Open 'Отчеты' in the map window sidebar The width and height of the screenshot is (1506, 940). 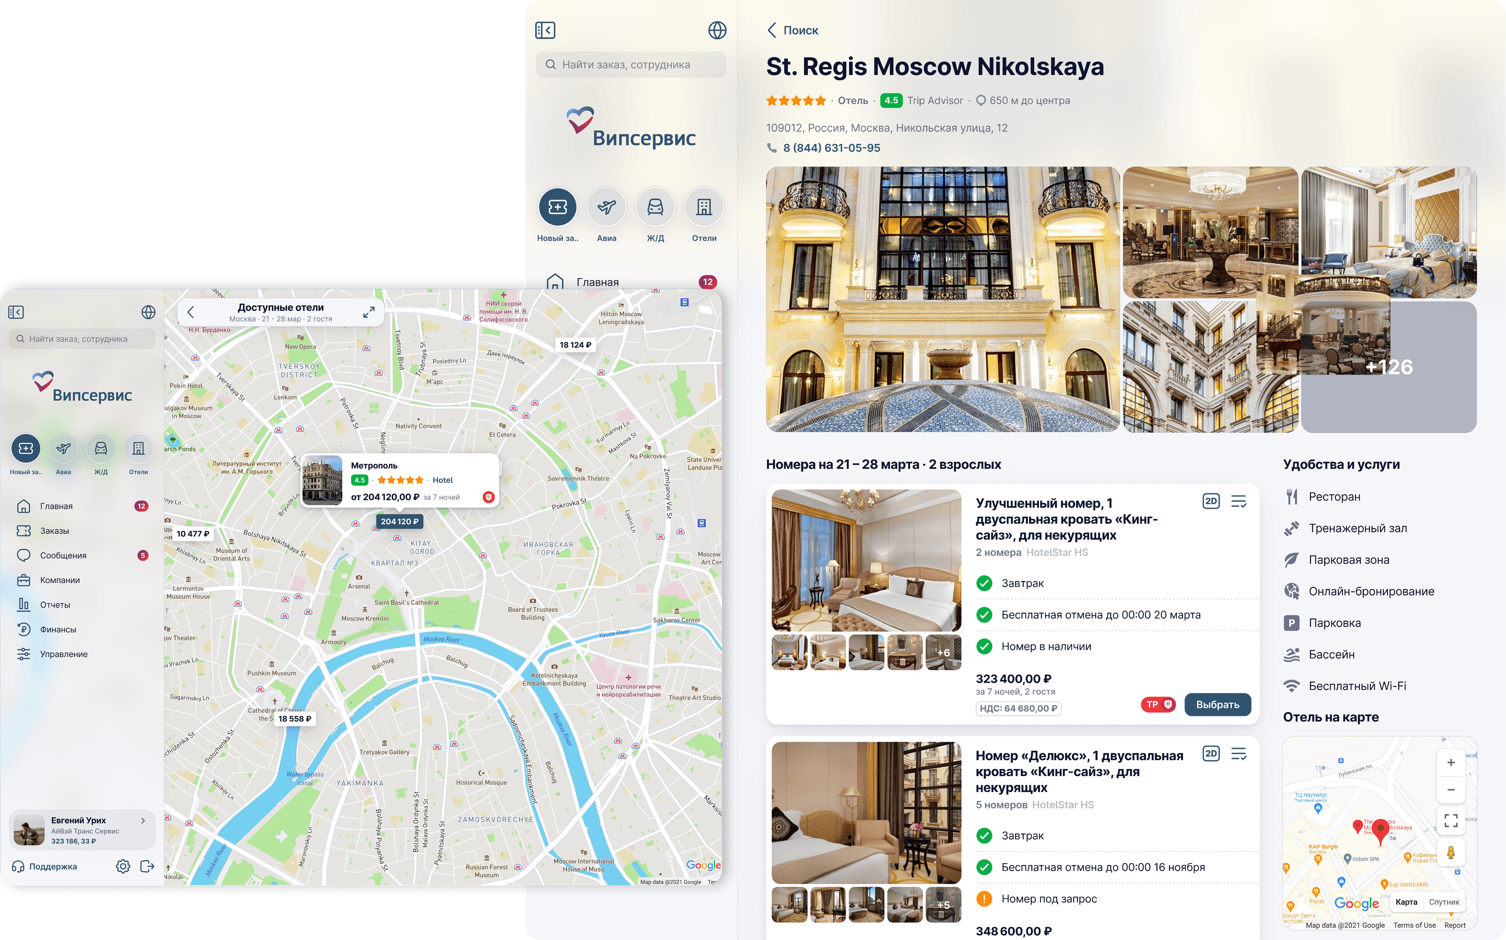[82, 605]
